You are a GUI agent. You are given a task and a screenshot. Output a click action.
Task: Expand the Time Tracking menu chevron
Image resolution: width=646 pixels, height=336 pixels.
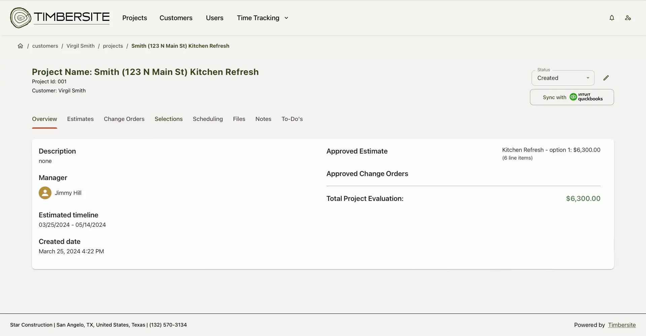click(286, 18)
